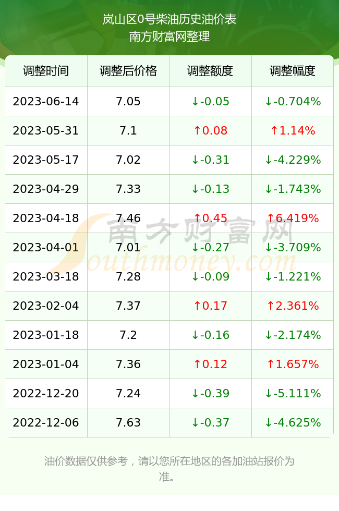
Task: Click the price 7.63 cell
Action: pos(128,423)
